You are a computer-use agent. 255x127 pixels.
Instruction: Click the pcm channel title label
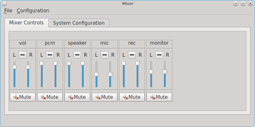point(50,43)
